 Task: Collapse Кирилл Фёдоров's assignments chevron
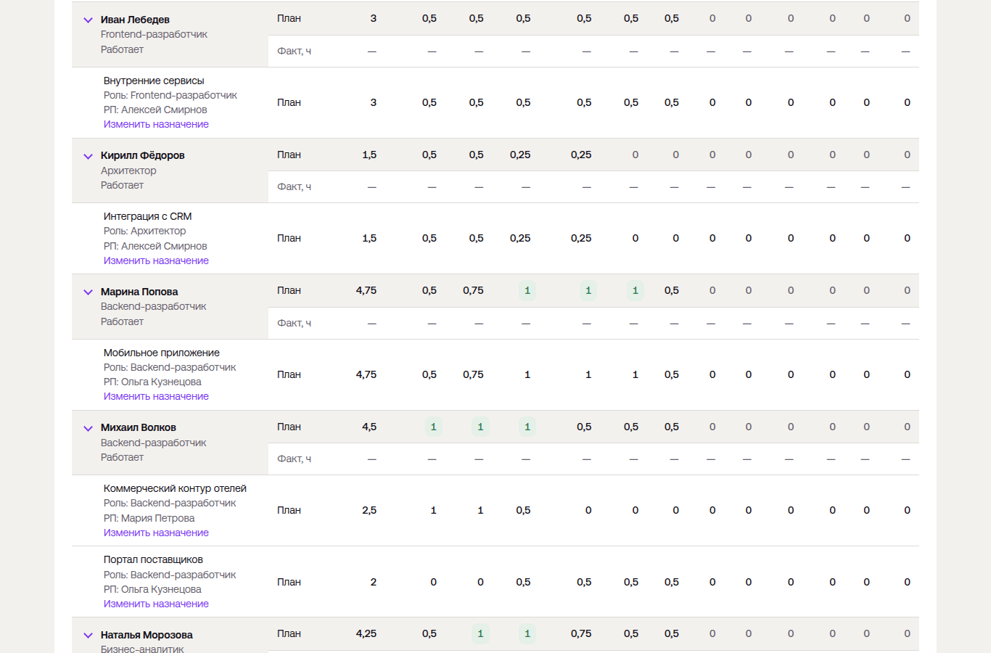pos(88,156)
